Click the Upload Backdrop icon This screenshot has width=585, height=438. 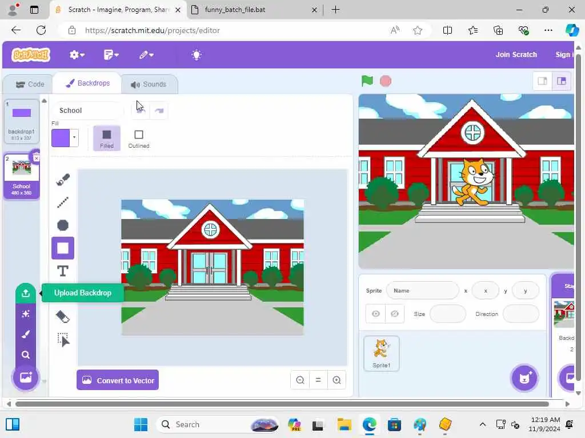(25, 293)
